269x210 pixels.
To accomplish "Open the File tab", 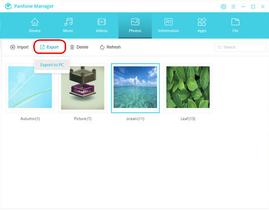I will pos(235,25).
